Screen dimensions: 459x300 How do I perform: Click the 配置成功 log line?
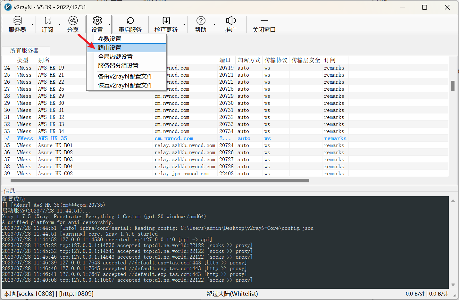pyautogui.click(x=13, y=199)
